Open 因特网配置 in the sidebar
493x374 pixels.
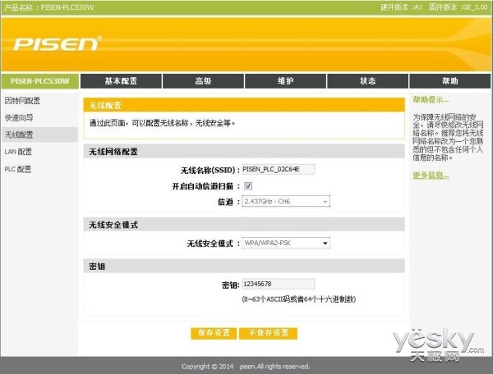point(22,101)
